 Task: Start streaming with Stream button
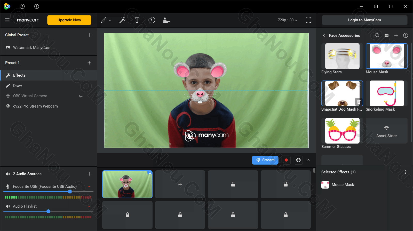pos(265,160)
